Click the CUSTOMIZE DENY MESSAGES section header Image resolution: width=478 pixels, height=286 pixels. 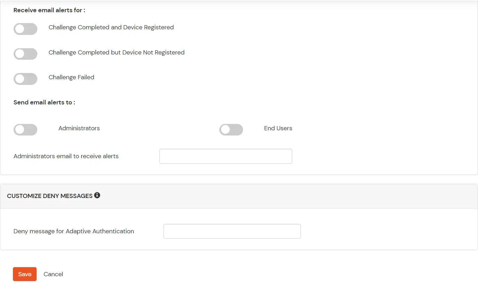click(50, 196)
